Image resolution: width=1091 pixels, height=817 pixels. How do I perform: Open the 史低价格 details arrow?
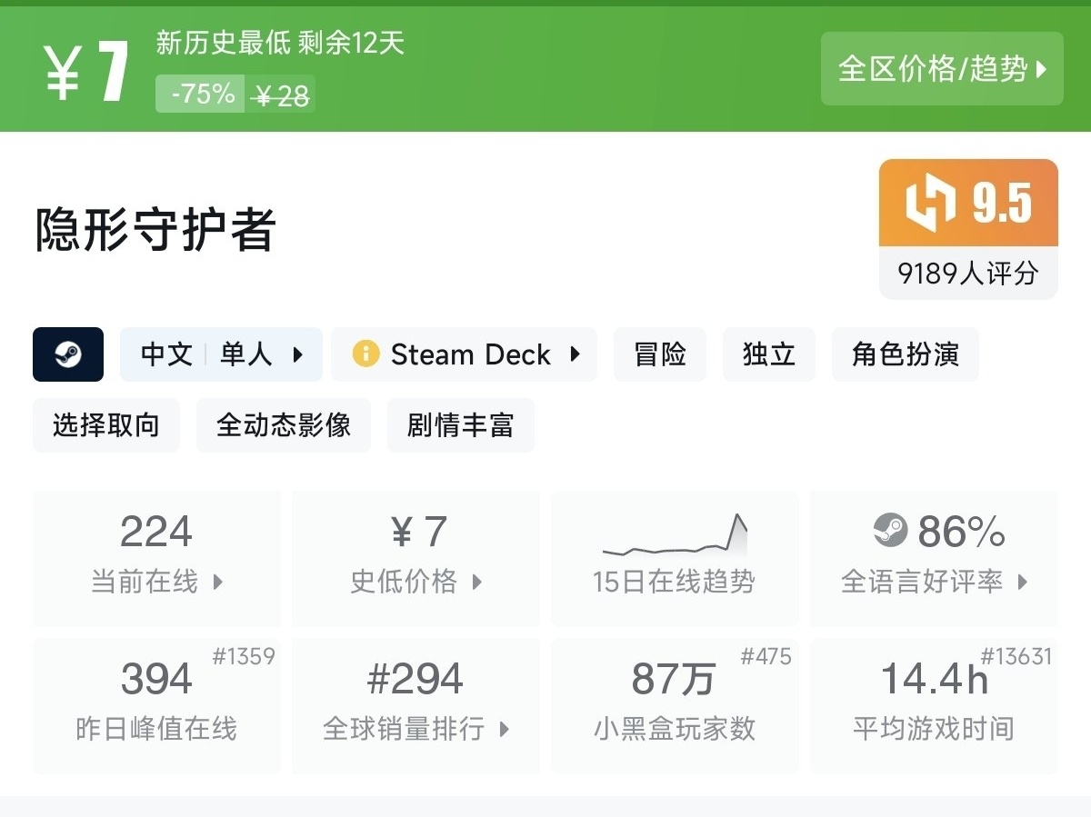click(476, 582)
